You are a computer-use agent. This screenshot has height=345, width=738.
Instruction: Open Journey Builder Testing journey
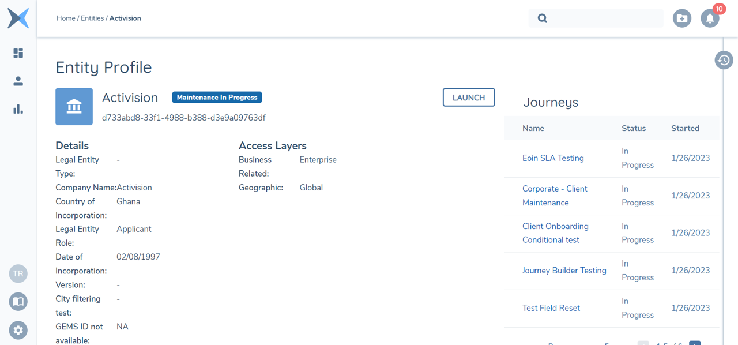coord(564,271)
